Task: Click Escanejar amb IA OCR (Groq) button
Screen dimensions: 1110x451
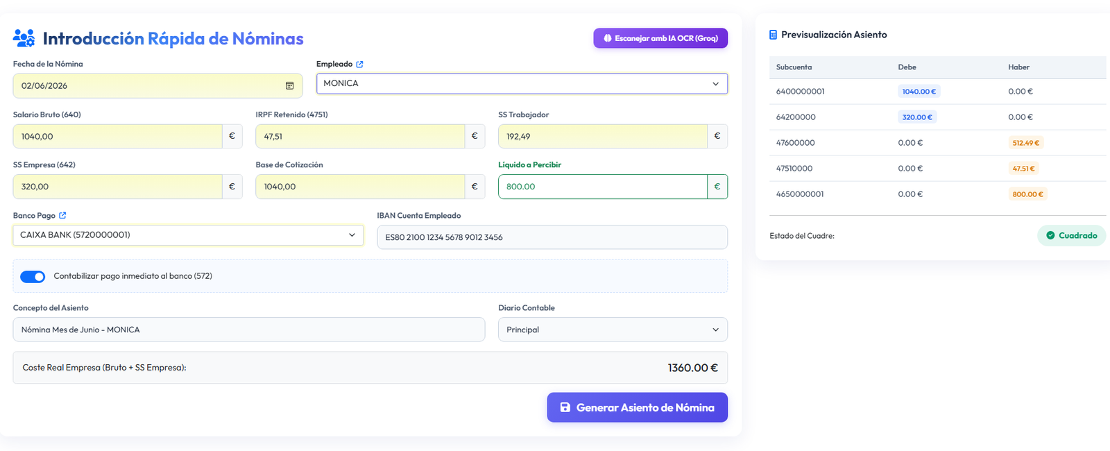Action: pyautogui.click(x=660, y=38)
